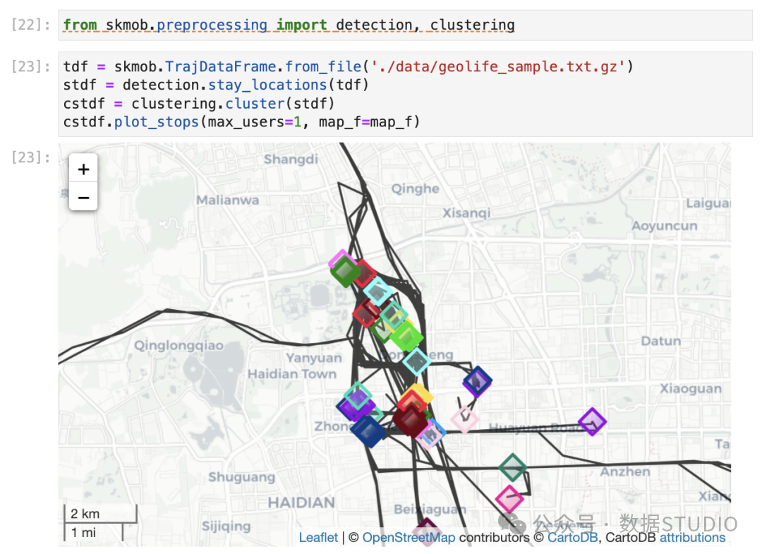This screenshot has width=762, height=554.
Task: Select the dark blue stop marker by Zhong label
Action: [x=368, y=431]
